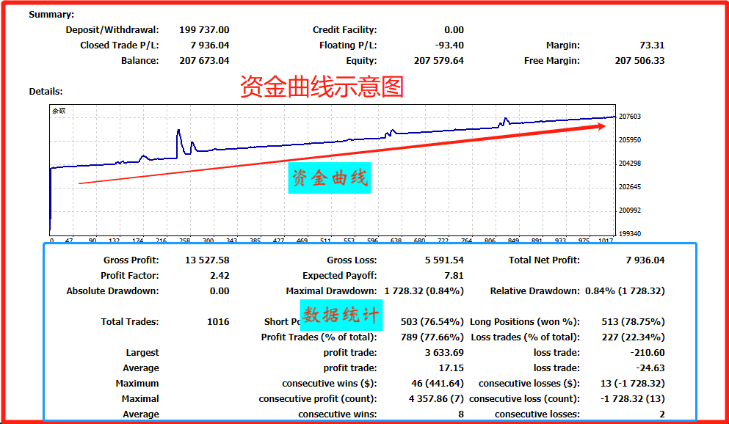Select the Floating P/L value -93.40

coord(448,45)
